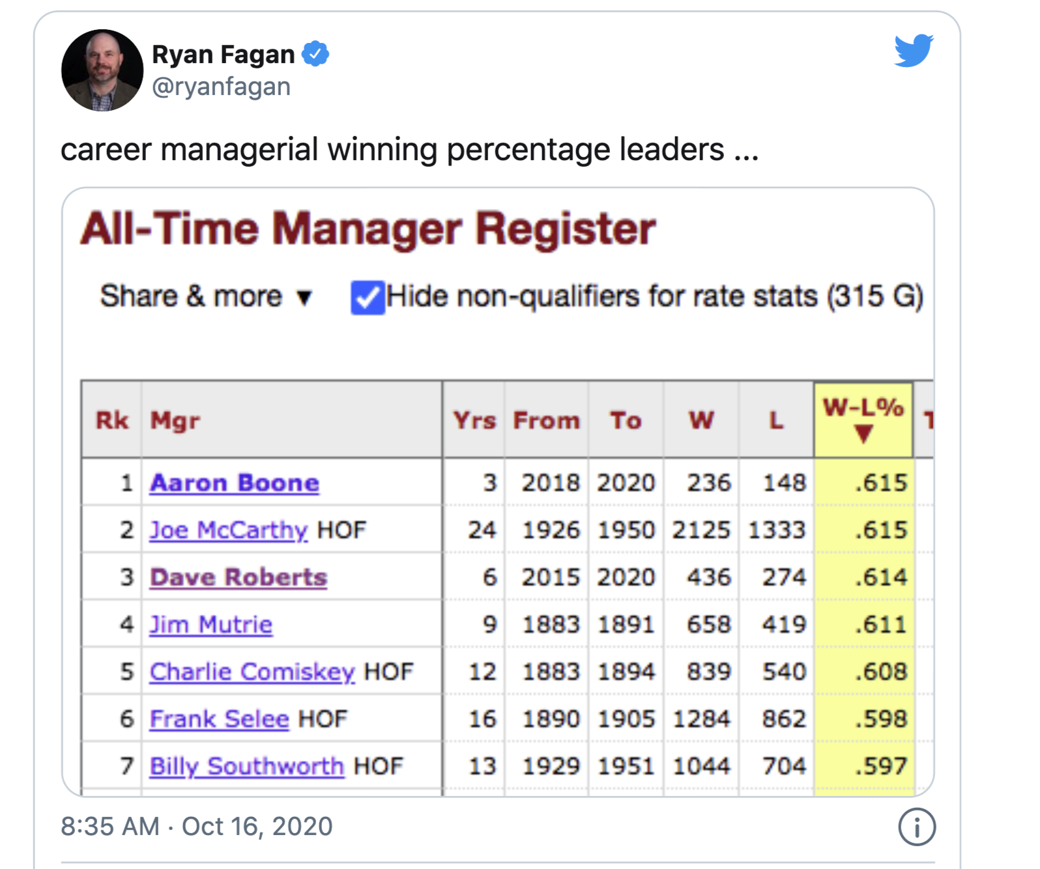Sort table by the Mgr column
Viewport: 1040px width, 869px height.
click(175, 420)
